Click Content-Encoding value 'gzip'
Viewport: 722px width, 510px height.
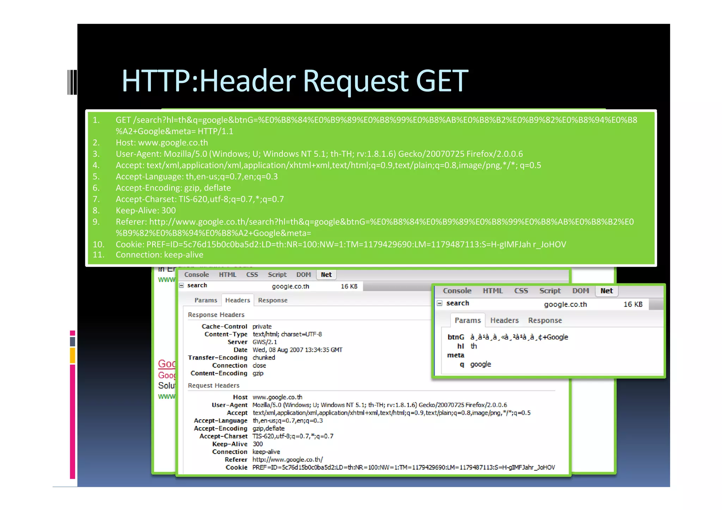[258, 373]
